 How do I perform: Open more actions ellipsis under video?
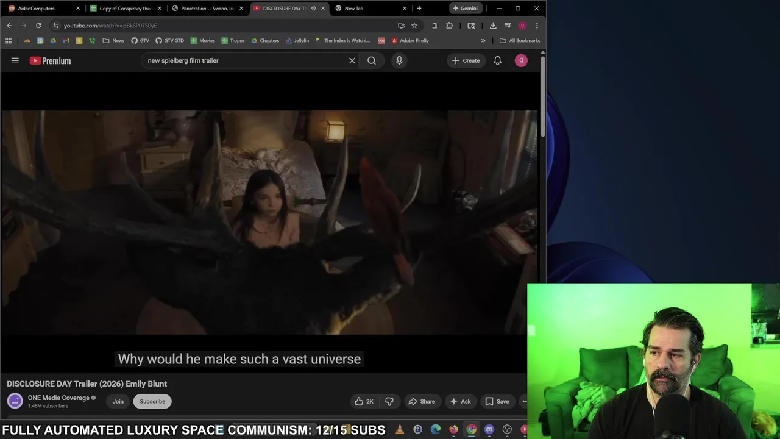click(x=524, y=401)
